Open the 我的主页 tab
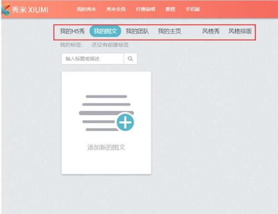The width and height of the screenshot is (278, 214). click(x=170, y=31)
